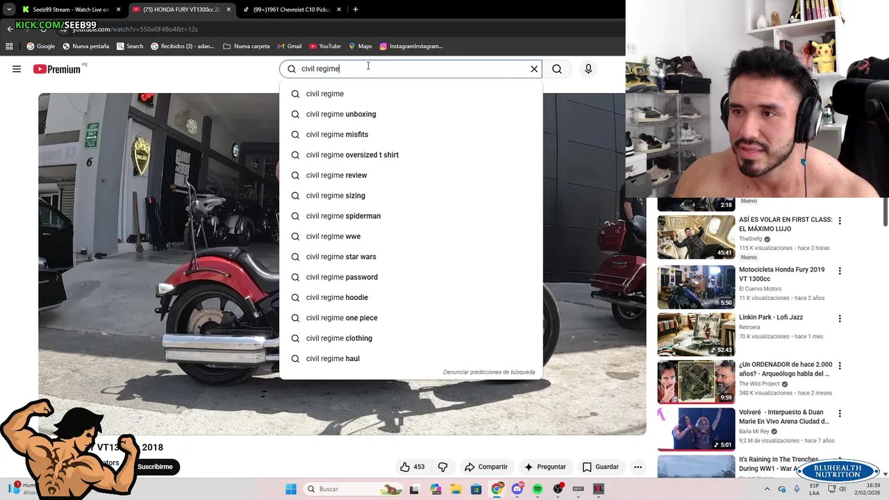The image size is (889, 500).
Task: Open the YouTube hamburger guide menu
Action: pyautogui.click(x=17, y=69)
